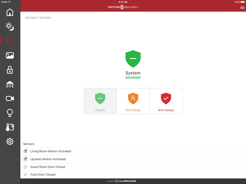Click the Vector Security logo in header
This screenshot has width=246, height=184.
pyautogui.click(x=123, y=7)
